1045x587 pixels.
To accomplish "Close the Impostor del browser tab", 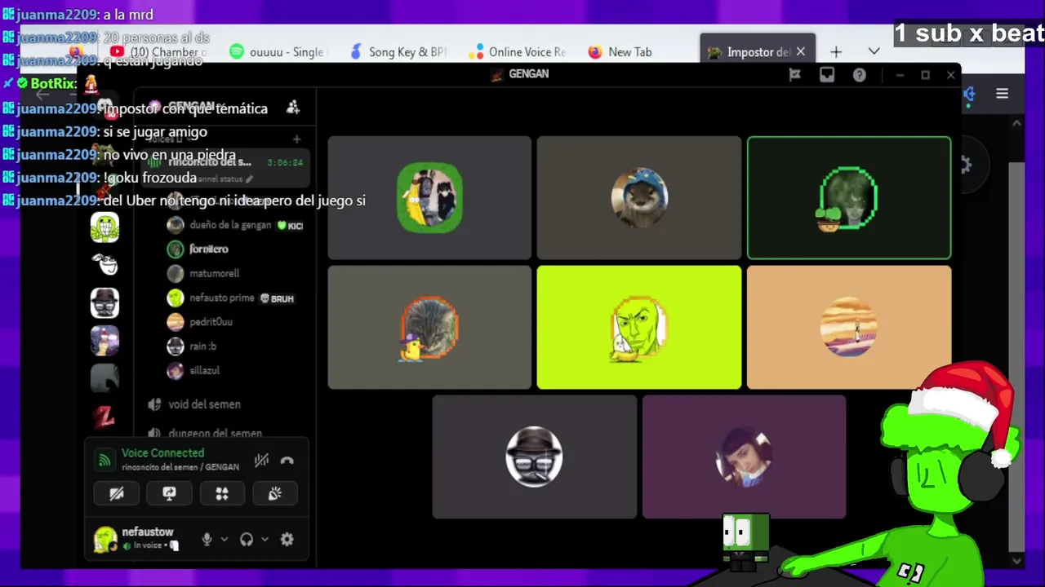I will pos(801,52).
